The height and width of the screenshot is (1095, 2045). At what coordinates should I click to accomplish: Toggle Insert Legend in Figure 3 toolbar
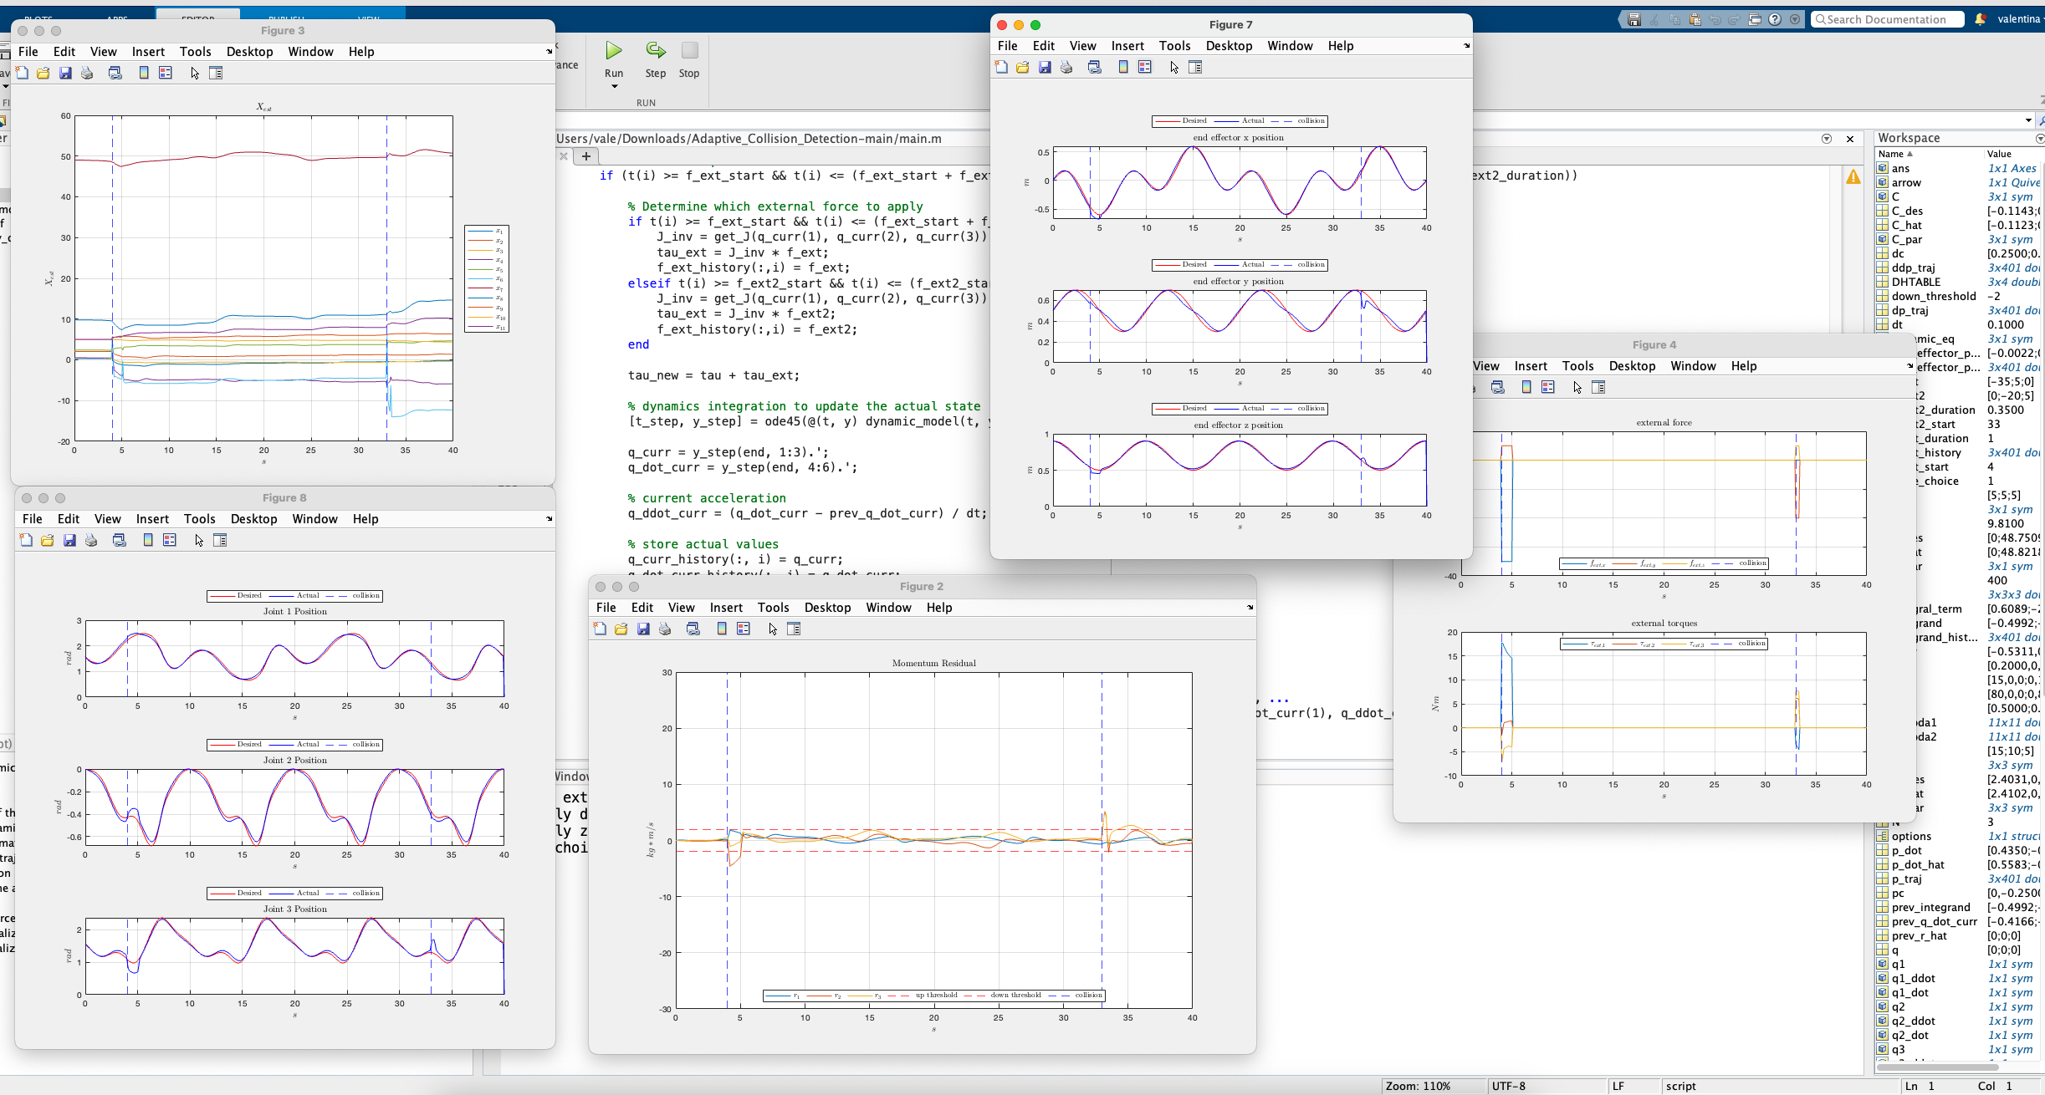[x=166, y=74]
